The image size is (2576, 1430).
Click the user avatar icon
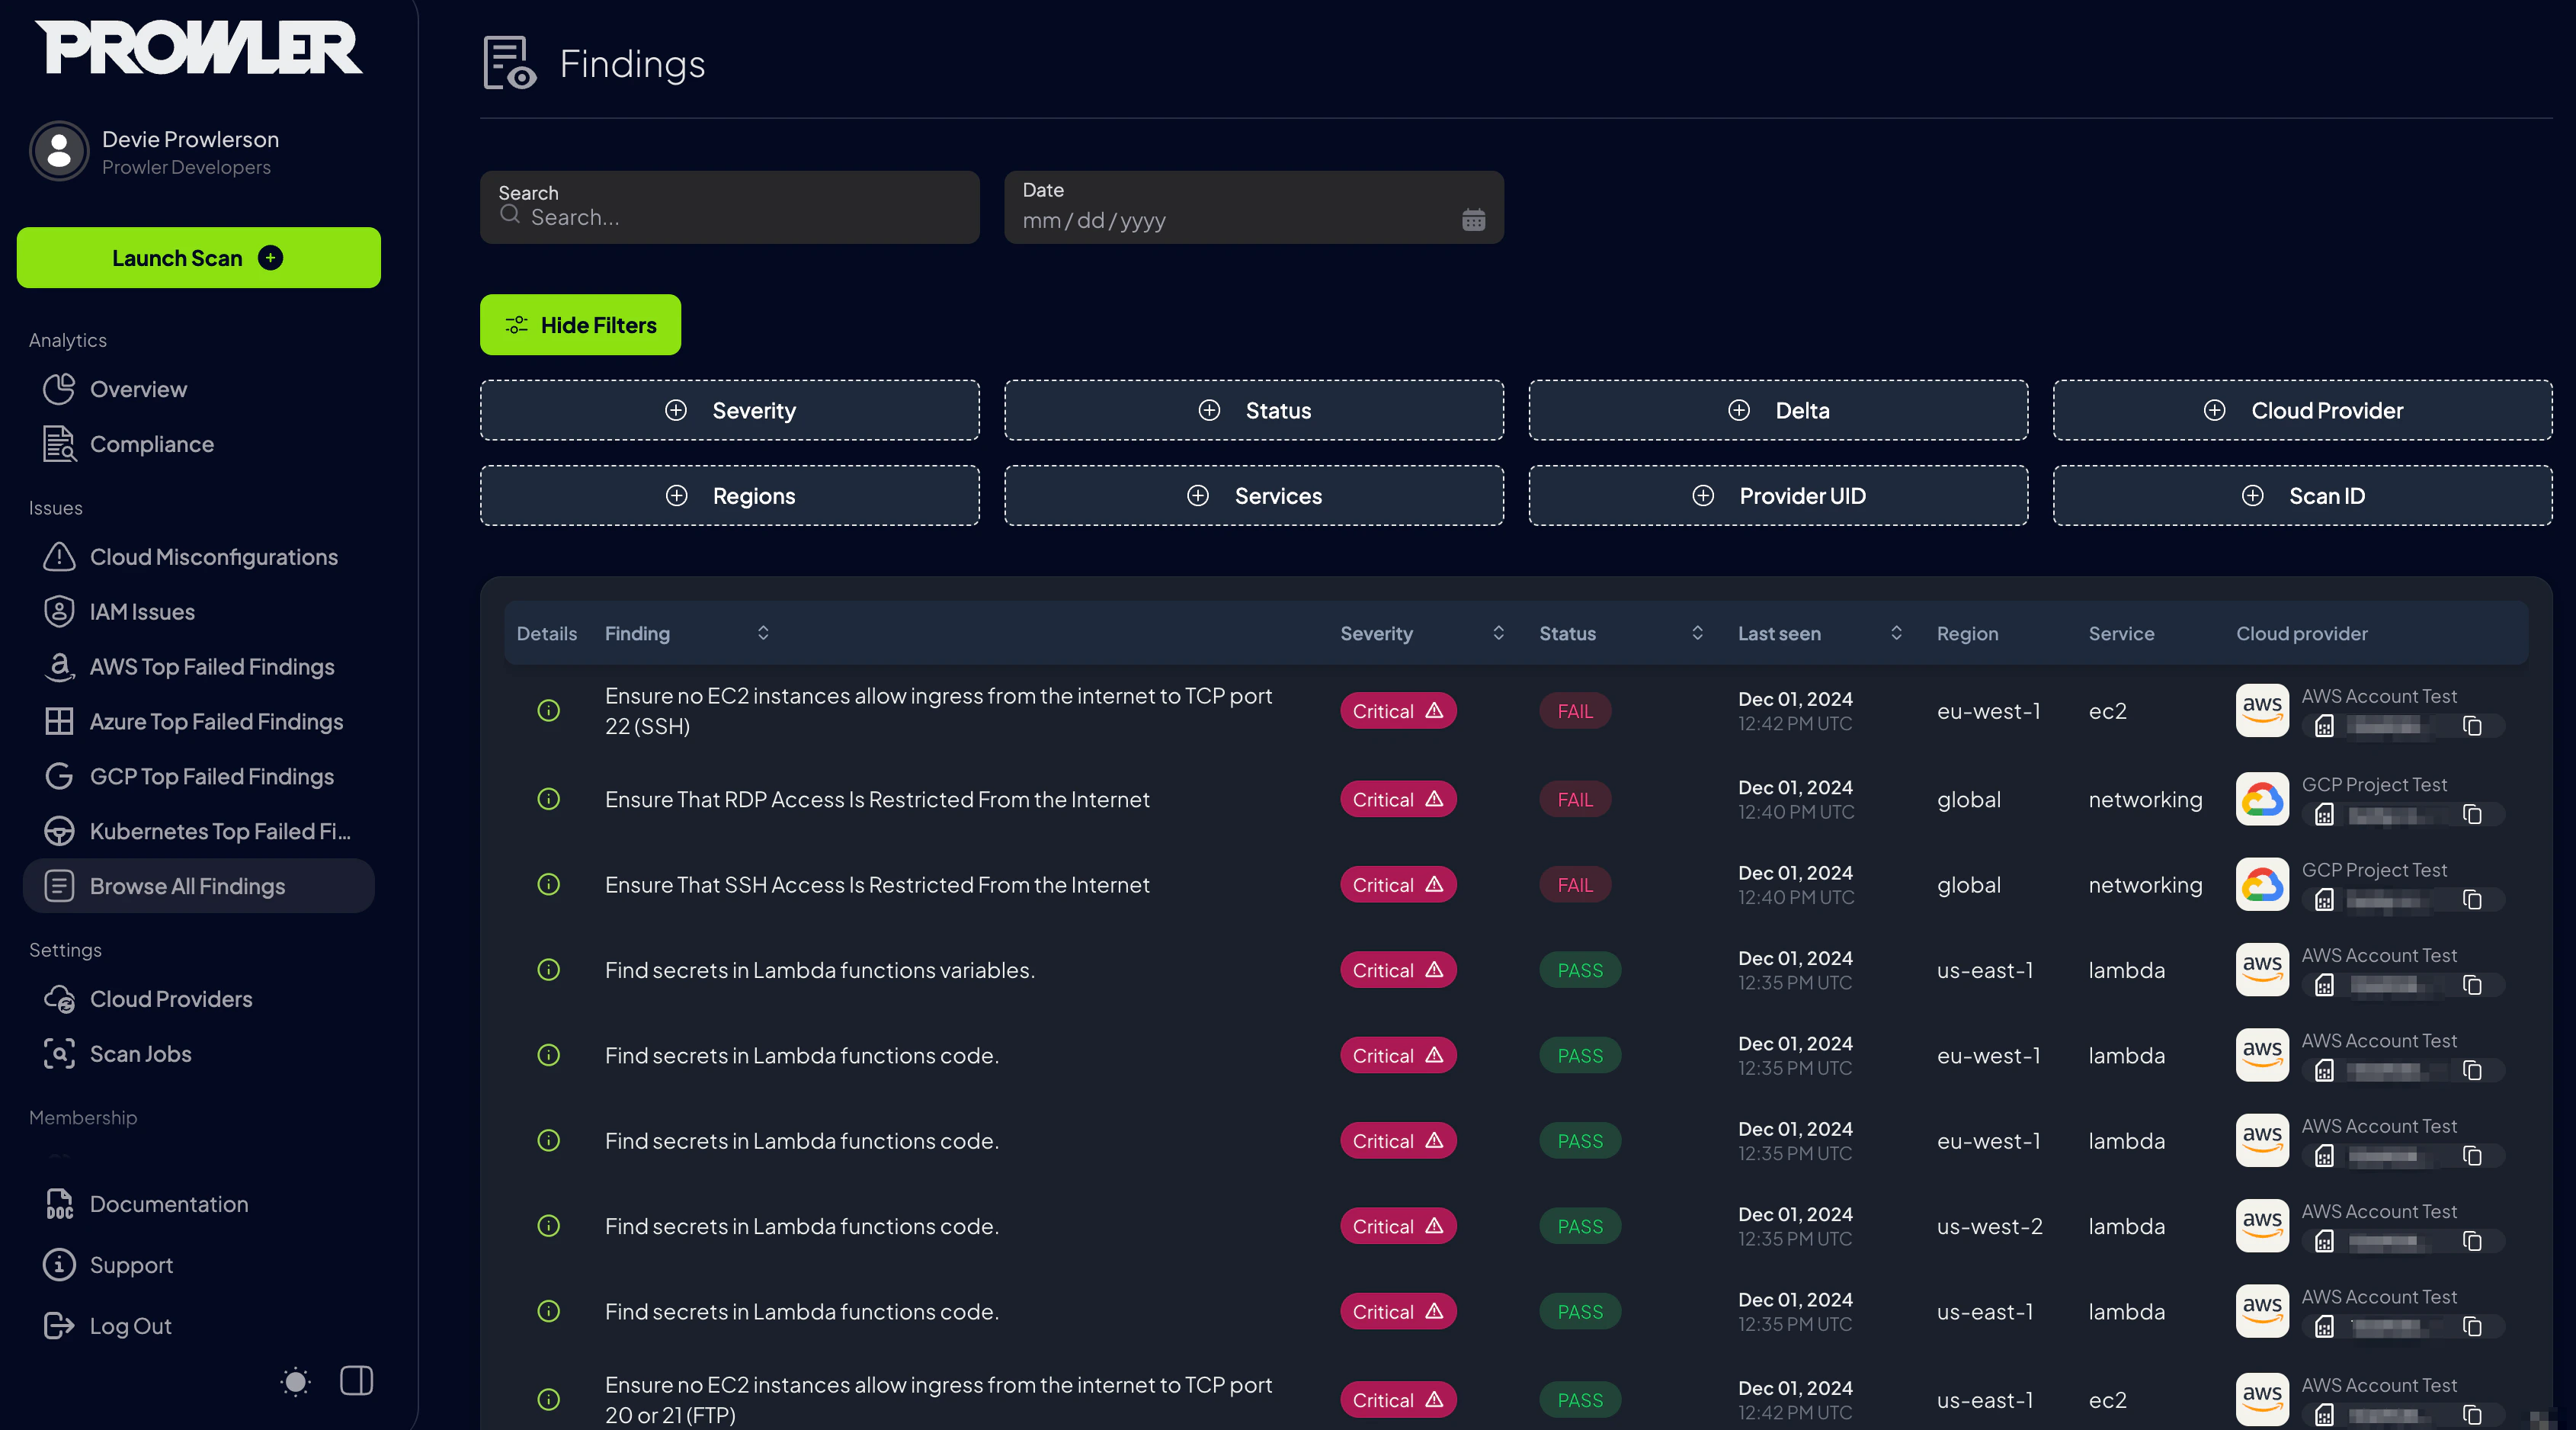(x=59, y=152)
